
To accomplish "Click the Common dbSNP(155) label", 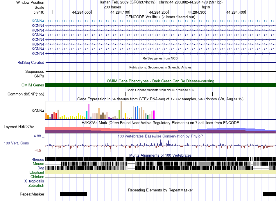I will pyautogui.click(x=26, y=94).
